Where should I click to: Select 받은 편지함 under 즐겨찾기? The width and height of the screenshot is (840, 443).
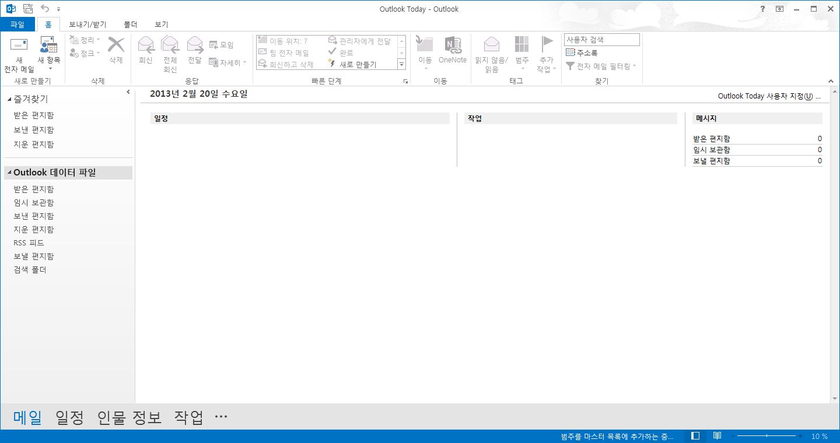pyautogui.click(x=34, y=115)
